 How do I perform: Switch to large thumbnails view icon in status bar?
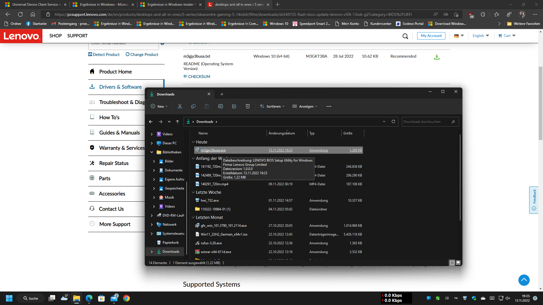[458, 263]
